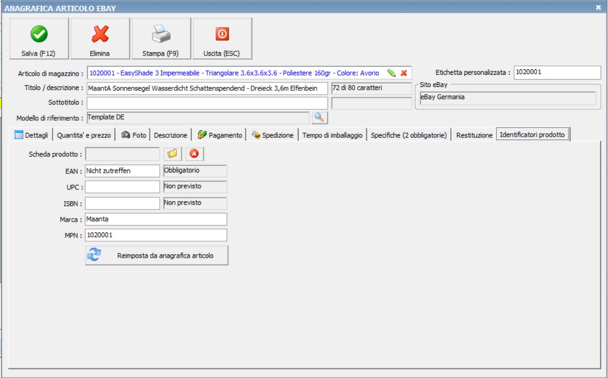Click the Elimina red X button
Screen dimensions: 608x378
click(x=100, y=39)
